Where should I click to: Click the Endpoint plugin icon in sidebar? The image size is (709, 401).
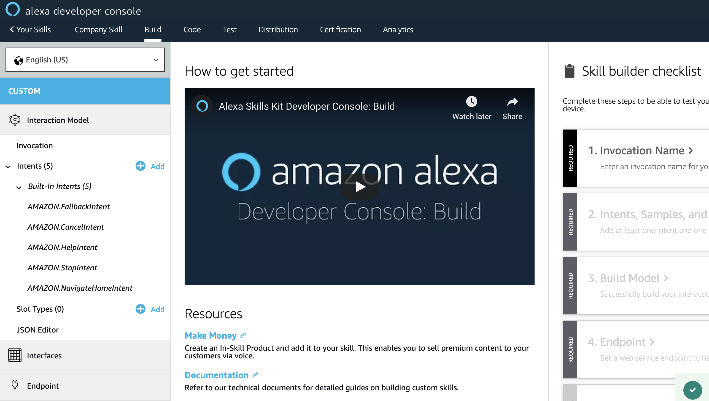(15, 385)
